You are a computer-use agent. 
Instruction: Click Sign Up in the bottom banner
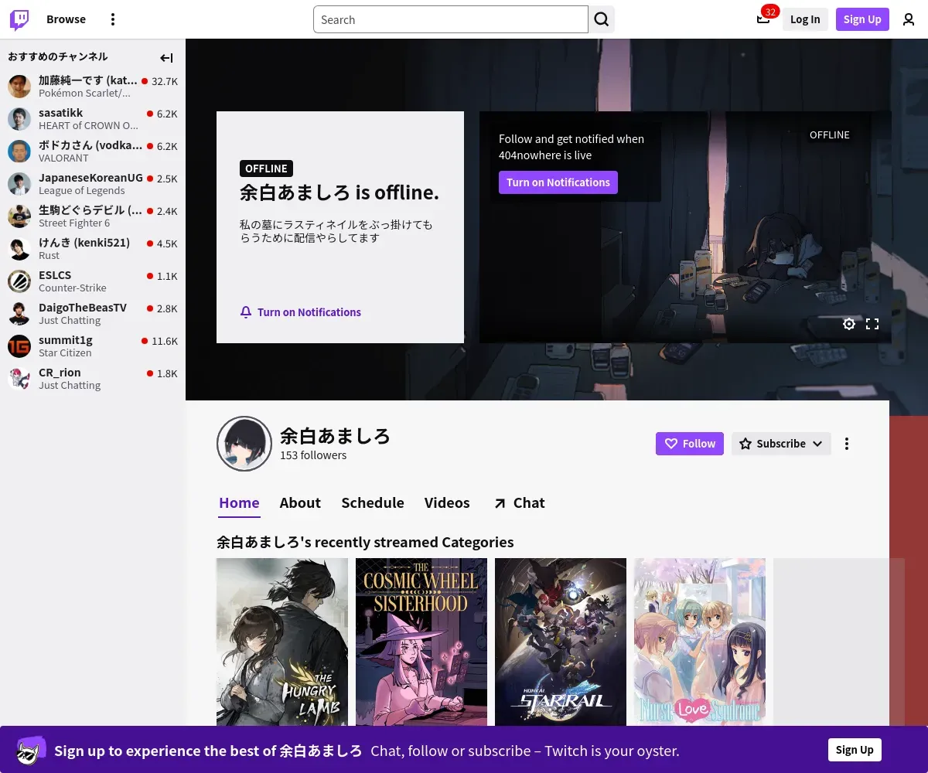pyautogui.click(x=855, y=750)
